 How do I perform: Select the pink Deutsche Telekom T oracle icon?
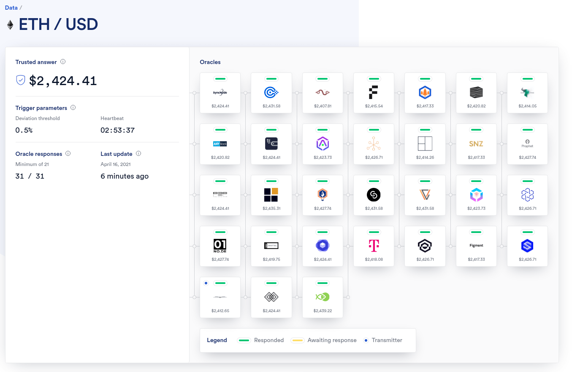pyautogui.click(x=374, y=246)
